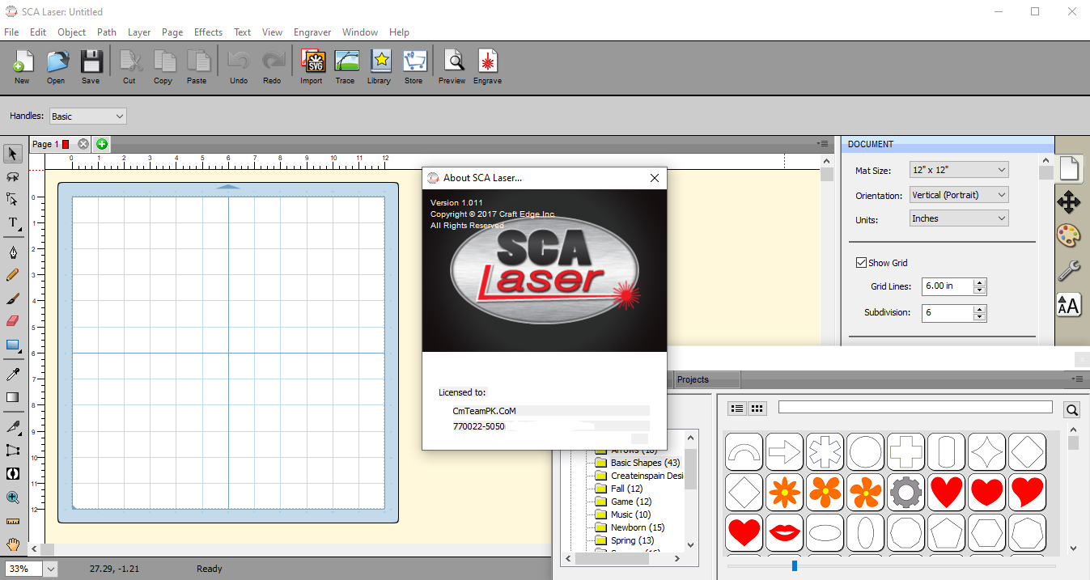Select the eyedropper tool
Image resolution: width=1090 pixels, height=580 pixels.
click(x=13, y=375)
